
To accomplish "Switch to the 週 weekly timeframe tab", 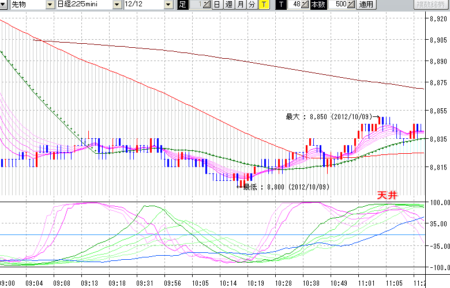I will tap(228, 5).
